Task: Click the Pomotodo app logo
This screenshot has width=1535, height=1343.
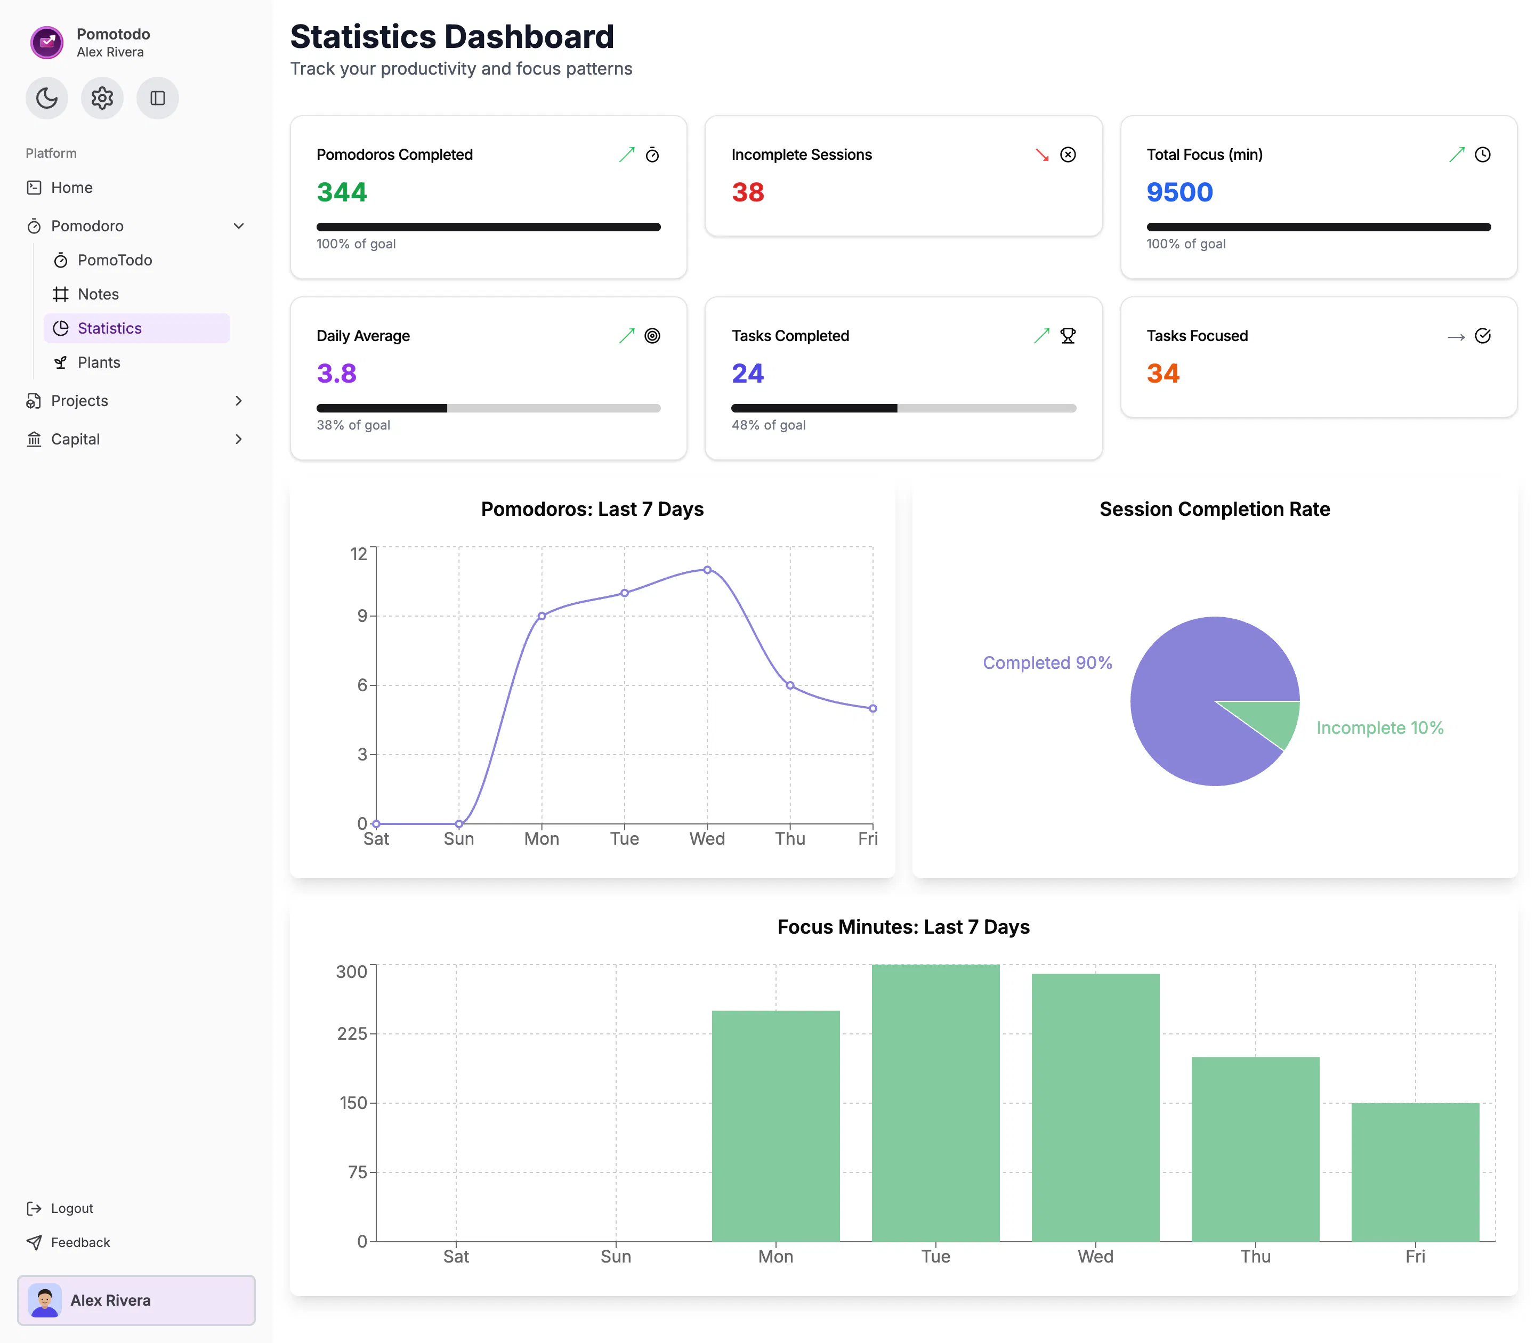Action: 46,43
